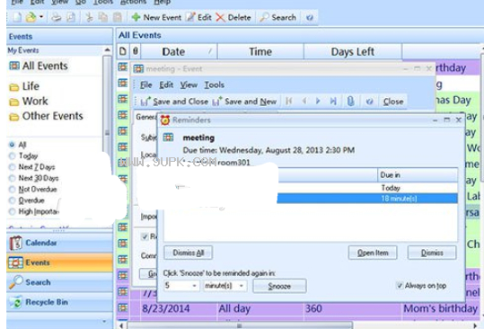The image size is (484, 329).
Task: Click the Dismiss All button
Action: pyautogui.click(x=189, y=253)
